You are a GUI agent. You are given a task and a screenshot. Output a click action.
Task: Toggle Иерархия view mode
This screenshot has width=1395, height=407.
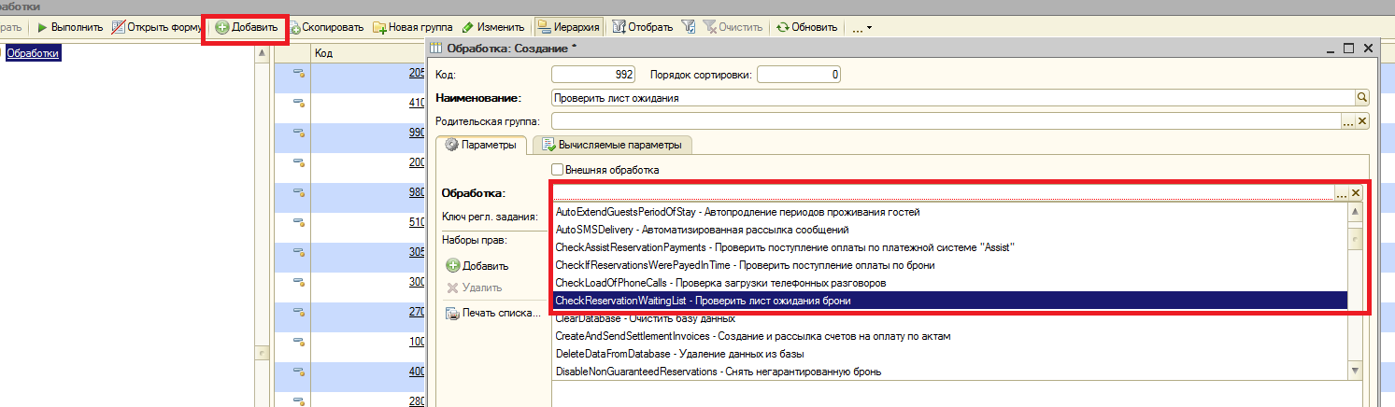[x=569, y=27]
